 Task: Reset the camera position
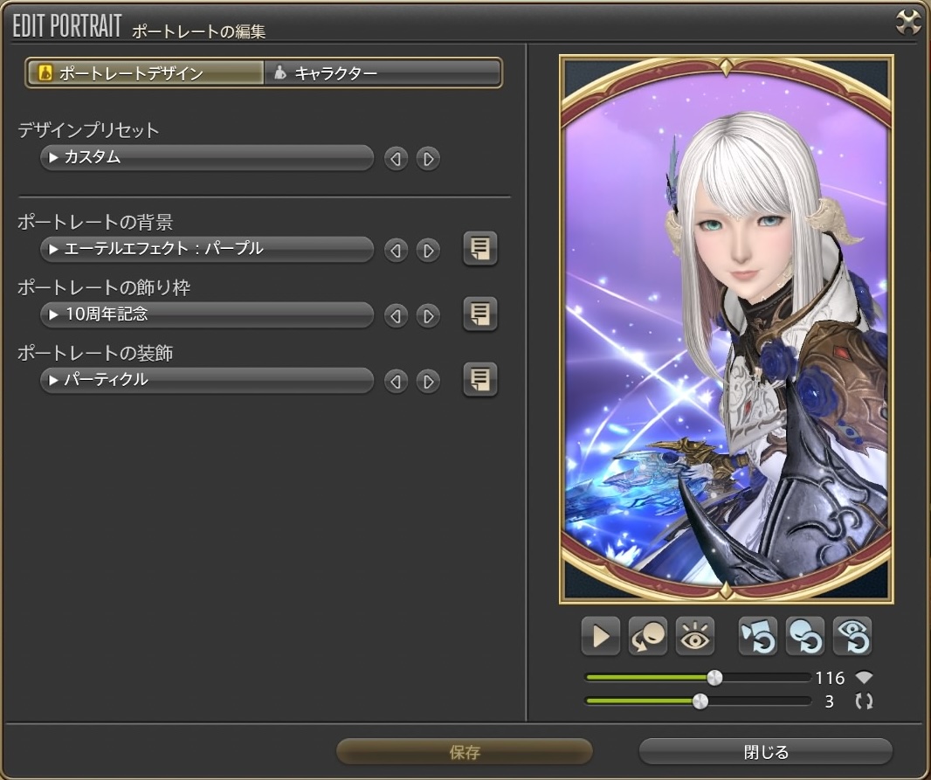(x=757, y=637)
